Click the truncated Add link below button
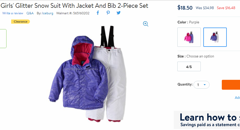 237,97
